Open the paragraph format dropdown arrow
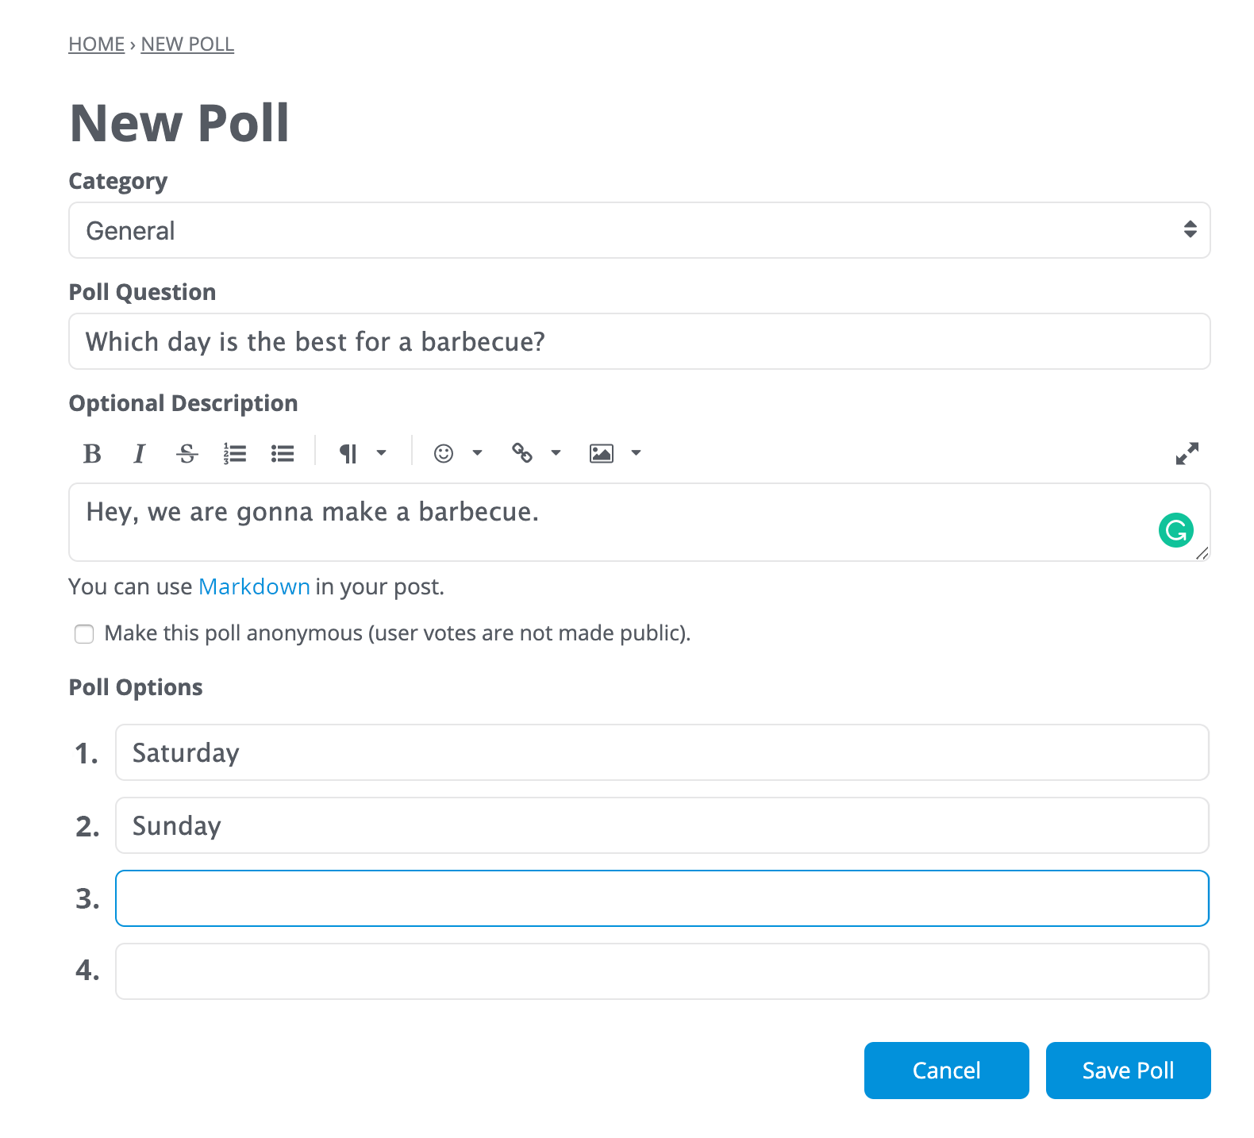This screenshot has width=1254, height=1138. tap(382, 453)
